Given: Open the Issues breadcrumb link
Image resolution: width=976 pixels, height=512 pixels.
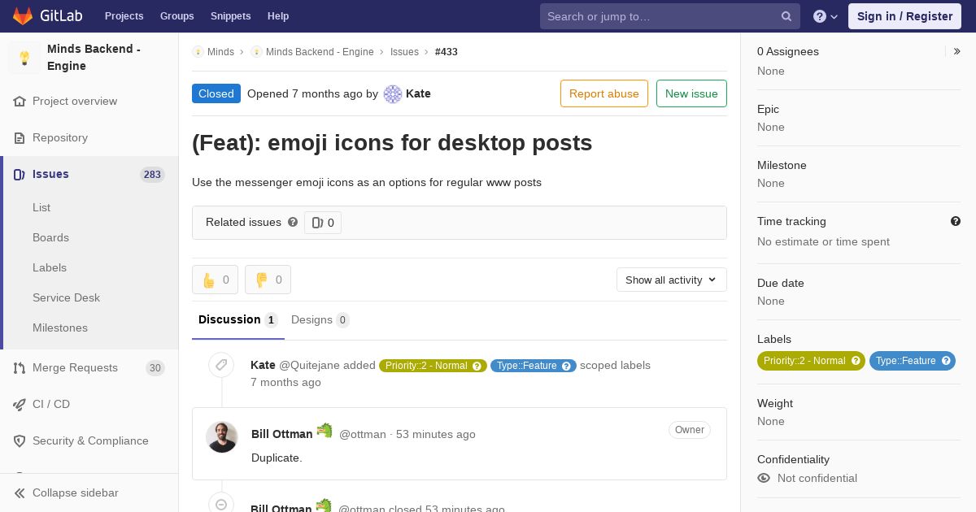Looking at the screenshot, I should pyautogui.click(x=404, y=52).
